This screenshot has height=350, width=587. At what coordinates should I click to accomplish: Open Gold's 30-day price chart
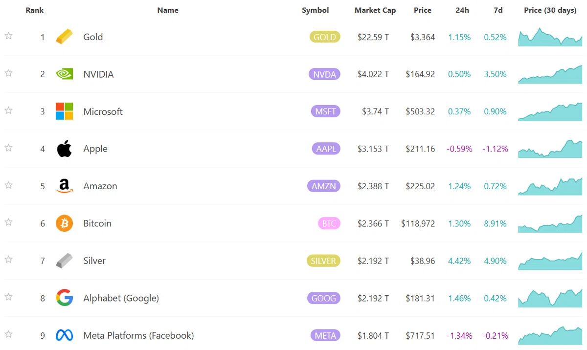coord(550,37)
